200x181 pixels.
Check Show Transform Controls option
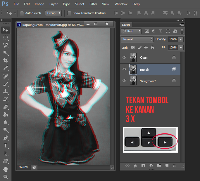(69, 13)
